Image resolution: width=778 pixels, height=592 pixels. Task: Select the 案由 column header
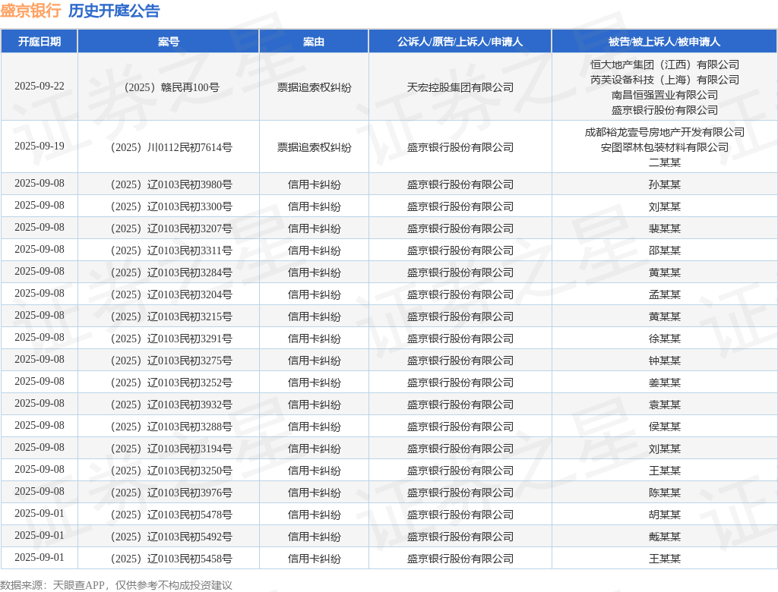tap(314, 42)
